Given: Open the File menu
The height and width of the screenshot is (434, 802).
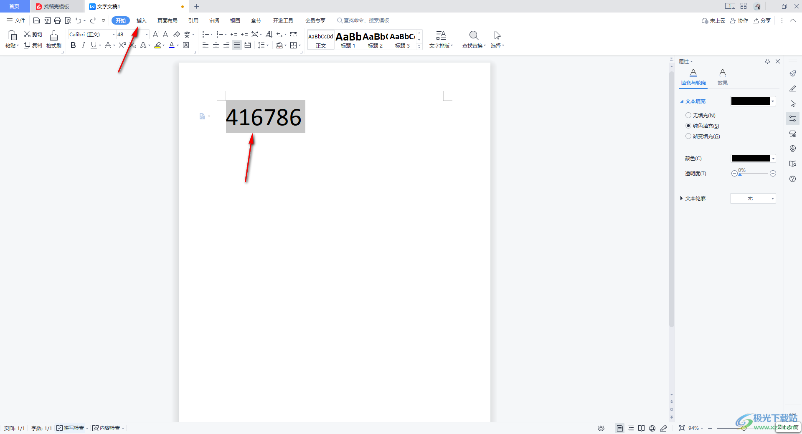Looking at the screenshot, I should (x=16, y=20).
